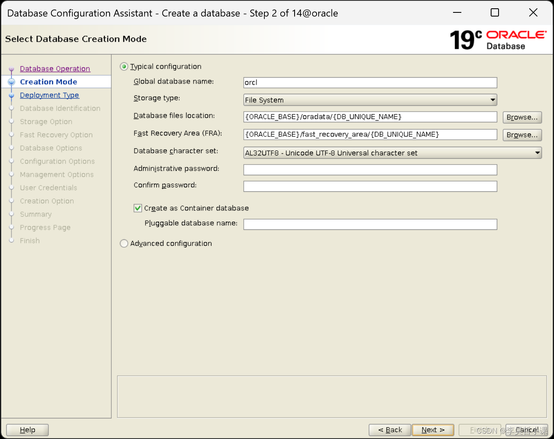Click the Database files location field

pos(370,117)
